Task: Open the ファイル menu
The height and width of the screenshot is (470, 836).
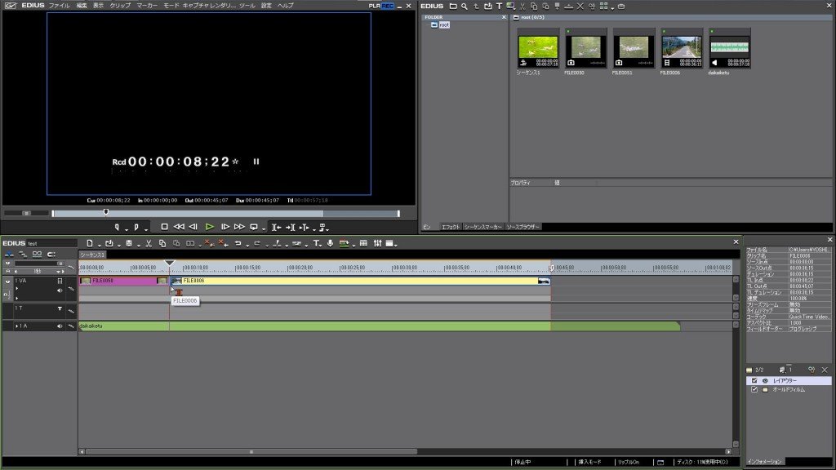Action: pyautogui.click(x=59, y=6)
